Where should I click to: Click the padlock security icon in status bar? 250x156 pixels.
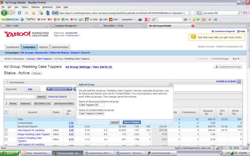click(214, 148)
